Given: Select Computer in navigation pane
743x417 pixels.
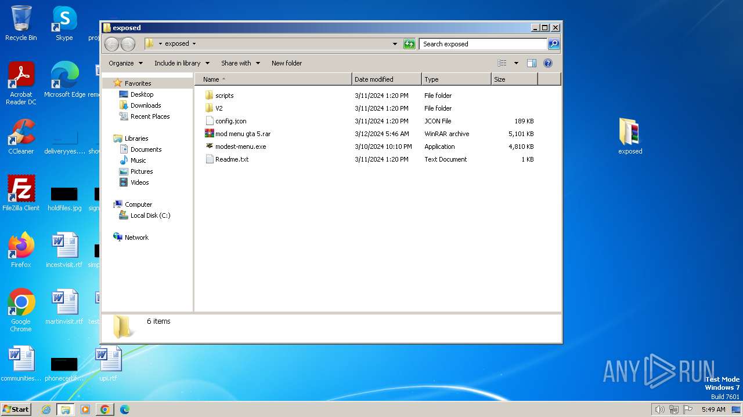Looking at the screenshot, I should point(138,204).
